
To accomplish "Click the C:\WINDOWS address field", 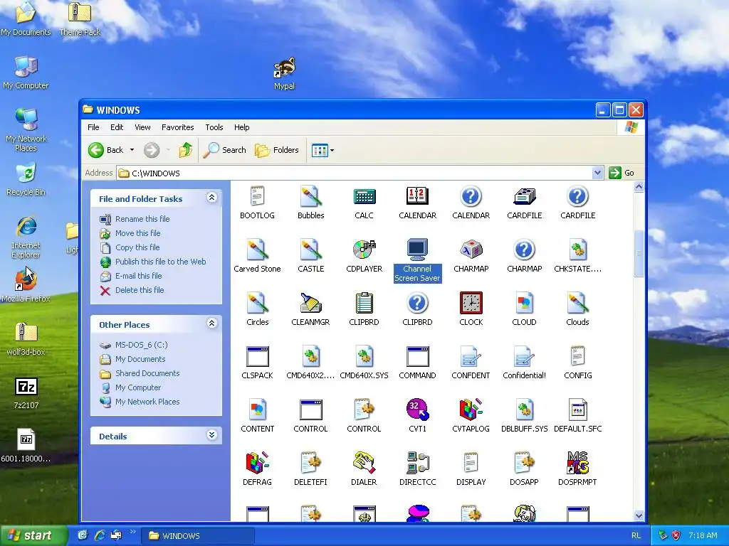I will (x=353, y=173).
